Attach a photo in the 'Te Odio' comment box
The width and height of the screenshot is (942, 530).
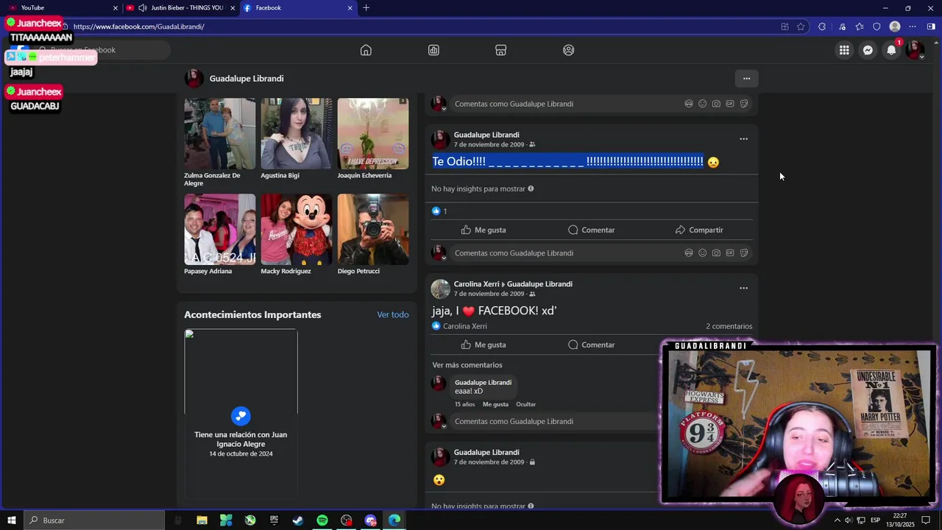[716, 252]
